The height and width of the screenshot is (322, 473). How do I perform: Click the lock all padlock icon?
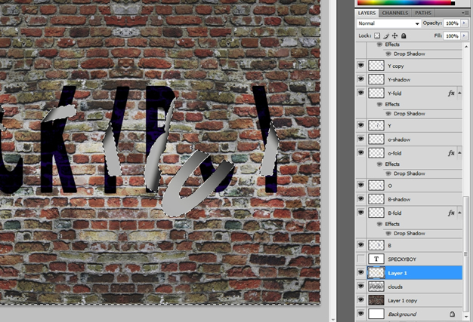tap(403, 35)
